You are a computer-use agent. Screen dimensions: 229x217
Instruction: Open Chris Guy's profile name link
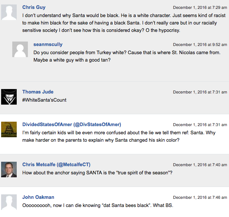click(34, 7)
